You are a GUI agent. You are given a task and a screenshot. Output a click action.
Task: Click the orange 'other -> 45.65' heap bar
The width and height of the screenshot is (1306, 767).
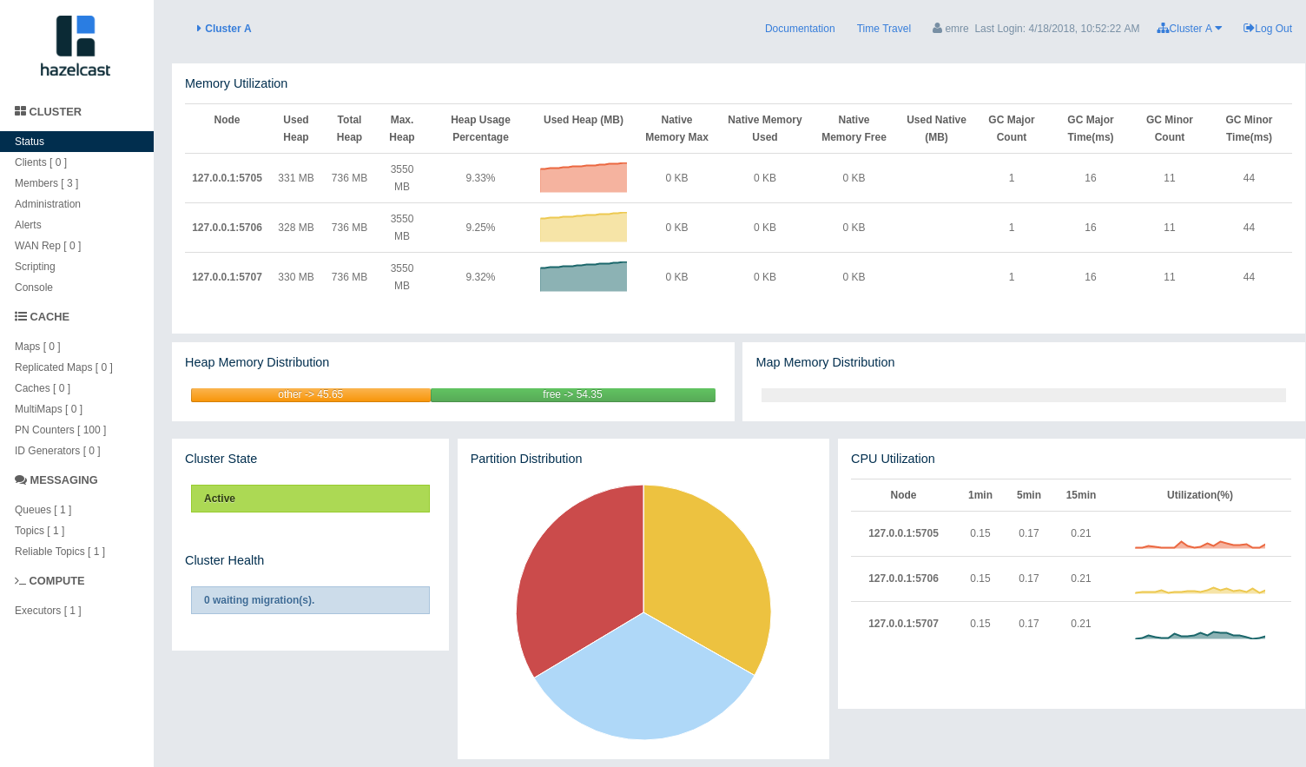(311, 395)
